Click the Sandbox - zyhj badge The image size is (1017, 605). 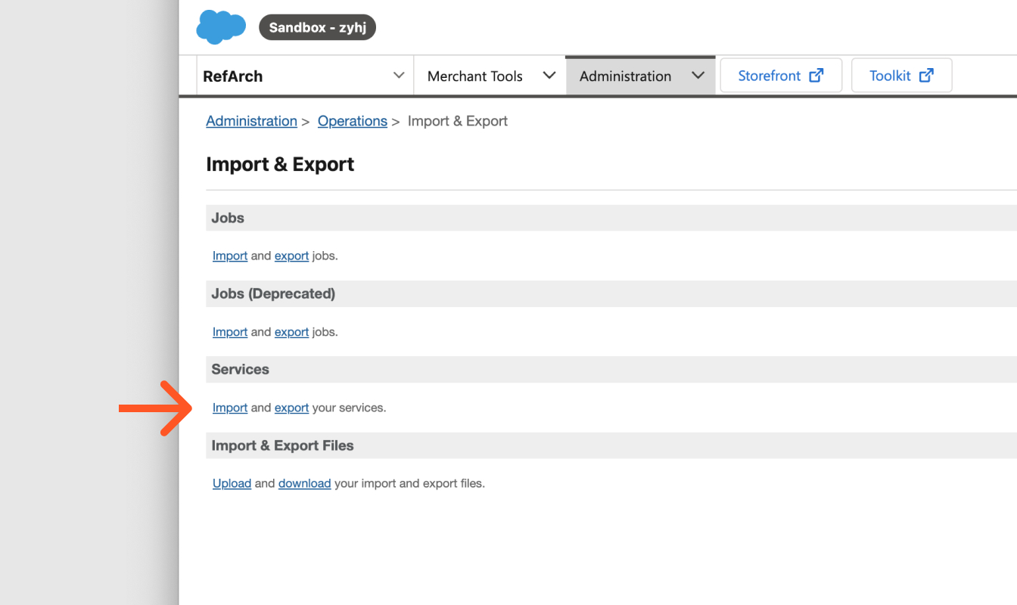tap(317, 28)
